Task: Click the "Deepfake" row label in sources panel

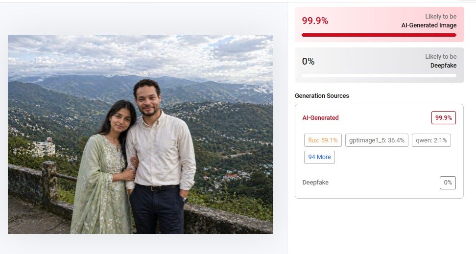Action: [x=315, y=183]
